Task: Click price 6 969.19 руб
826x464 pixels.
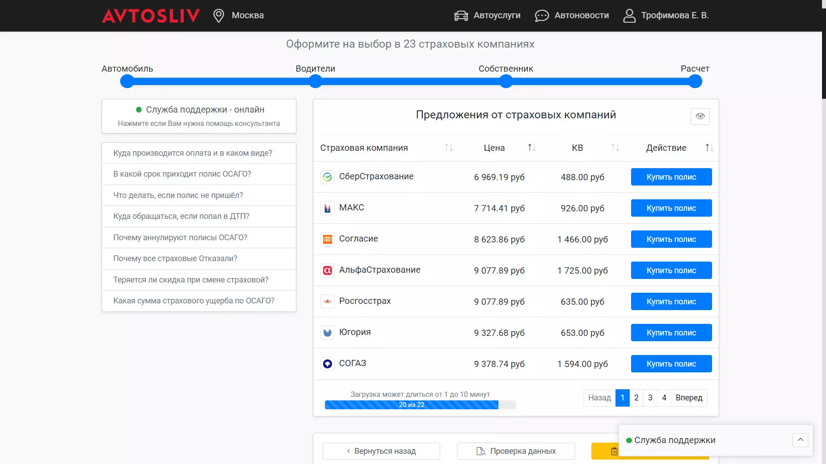Action: (x=499, y=177)
